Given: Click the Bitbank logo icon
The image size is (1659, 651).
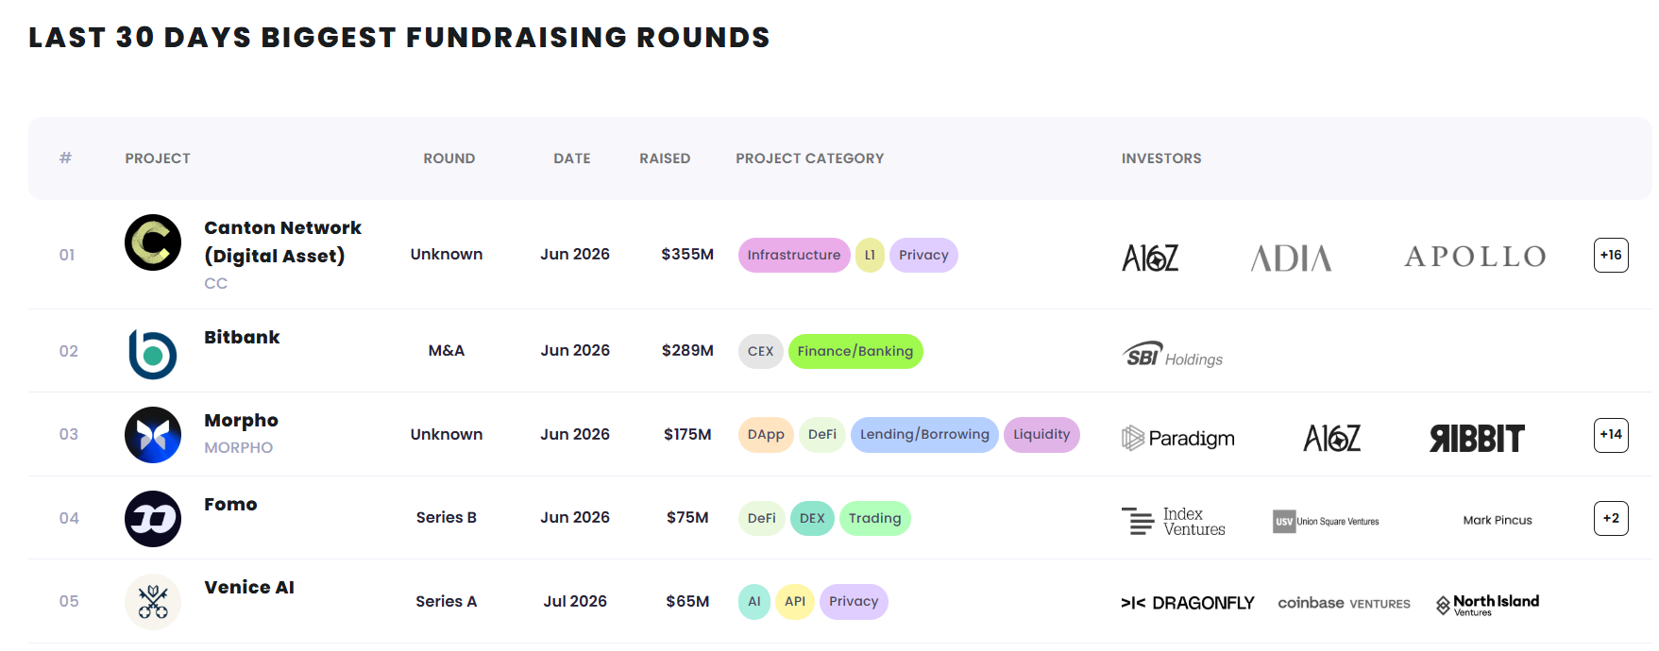Looking at the screenshot, I should coord(153,354).
